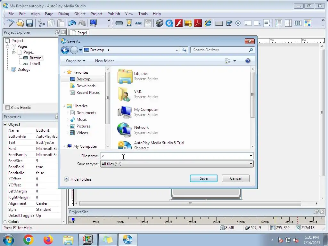Insert a SlideShow object from toolbar
This screenshot has height=246, width=328.
(188, 23)
